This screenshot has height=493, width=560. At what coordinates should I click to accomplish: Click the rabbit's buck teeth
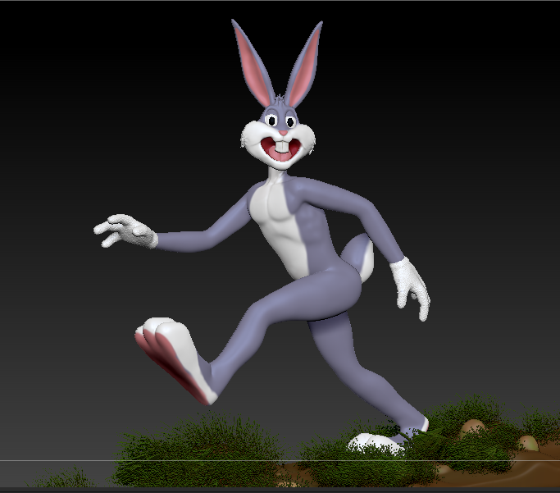coord(282,149)
